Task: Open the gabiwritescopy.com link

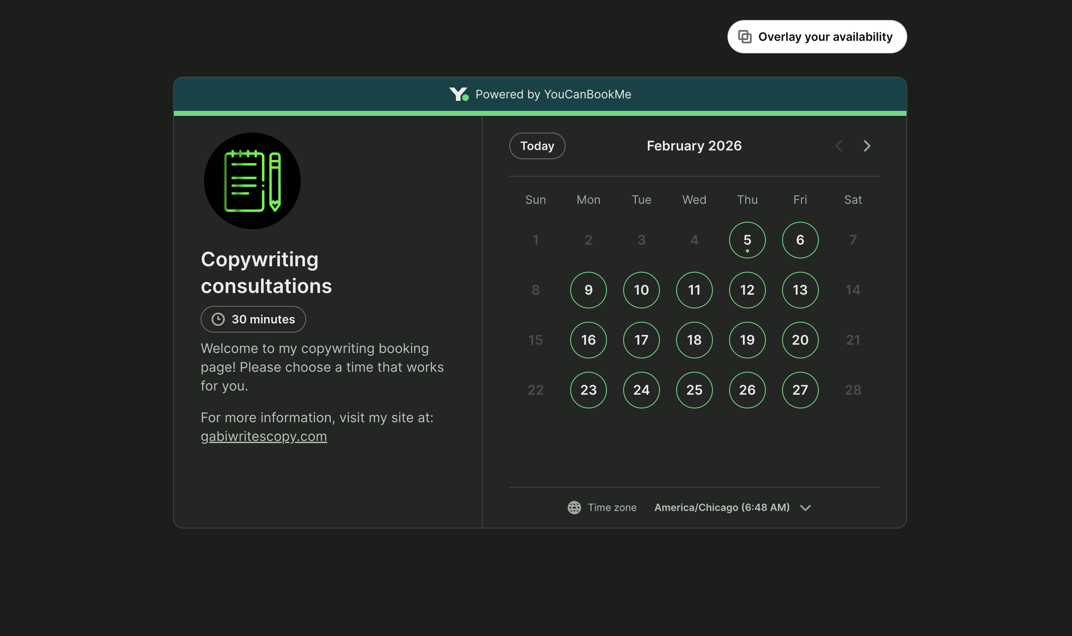Action: tap(264, 436)
